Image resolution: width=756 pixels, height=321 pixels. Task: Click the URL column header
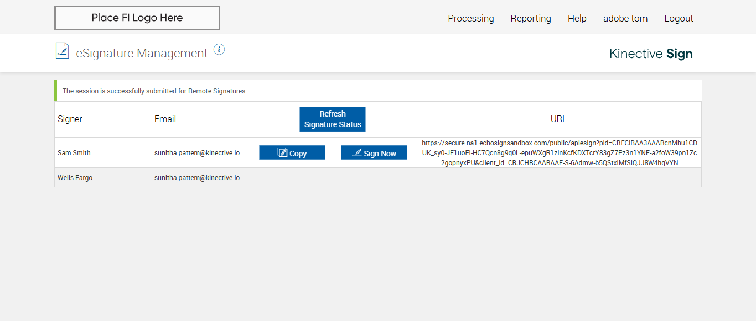pos(558,119)
